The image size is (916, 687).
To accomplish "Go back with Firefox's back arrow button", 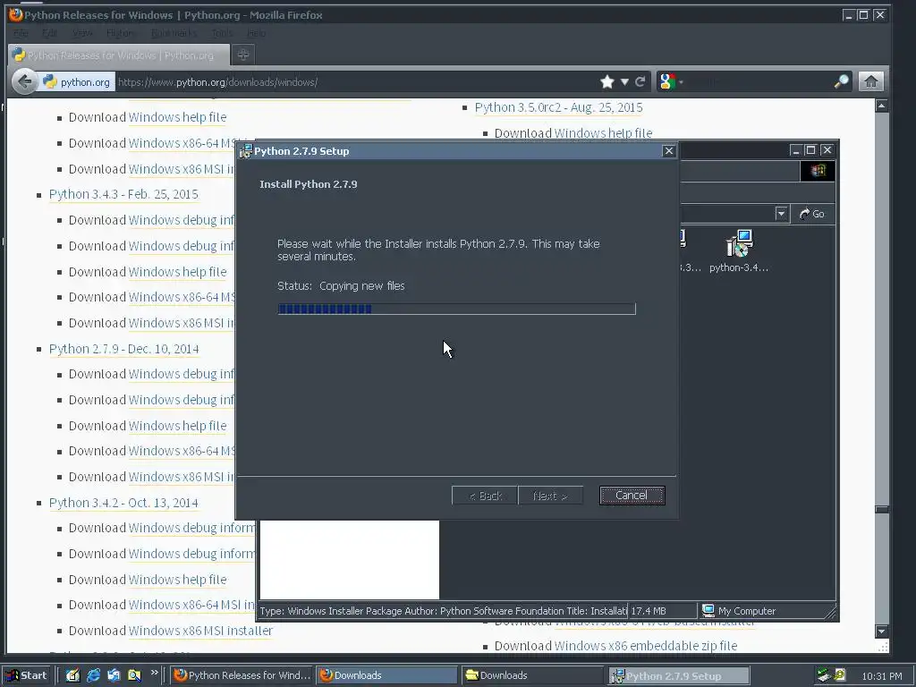I will pyautogui.click(x=24, y=81).
